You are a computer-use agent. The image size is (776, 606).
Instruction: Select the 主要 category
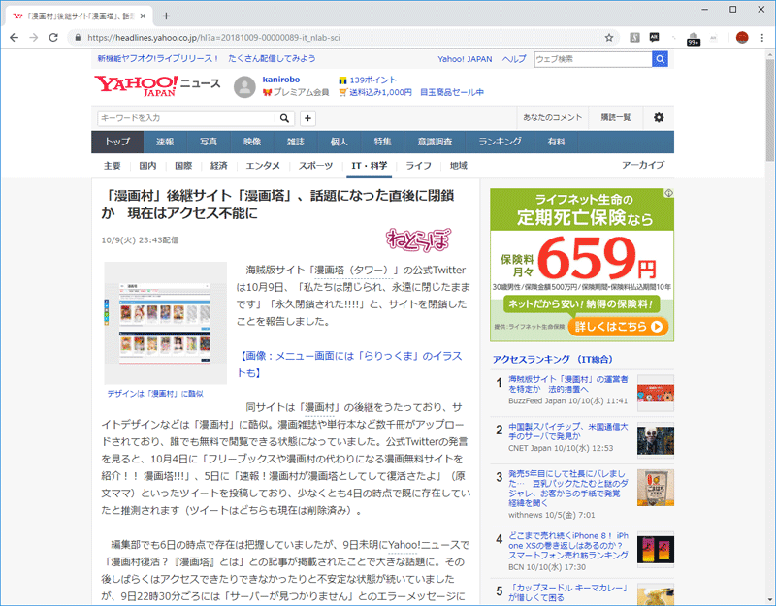click(113, 166)
